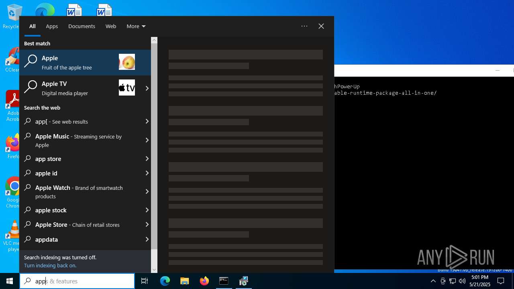Viewport: 514px width, 289px height.
Task: Switch to the All search tab
Action: point(33,26)
